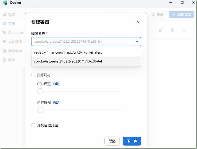Enable the 资源限制 checkbox
The width and height of the screenshot is (197, 149).
pos(33,75)
